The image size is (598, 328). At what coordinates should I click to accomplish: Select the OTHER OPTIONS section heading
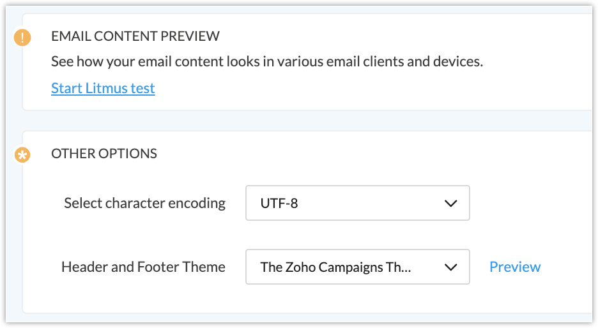(104, 154)
